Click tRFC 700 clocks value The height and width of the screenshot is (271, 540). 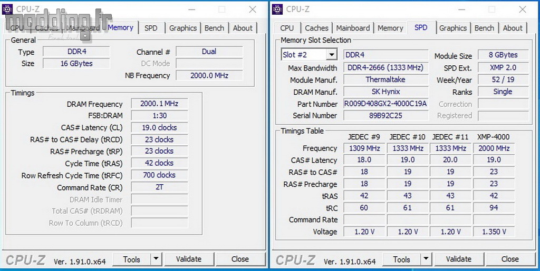click(159, 175)
